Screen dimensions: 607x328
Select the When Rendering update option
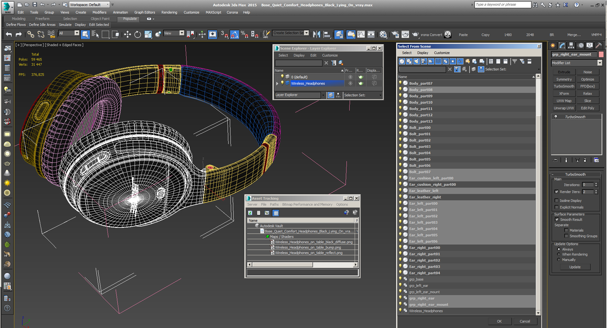(x=559, y=254)
